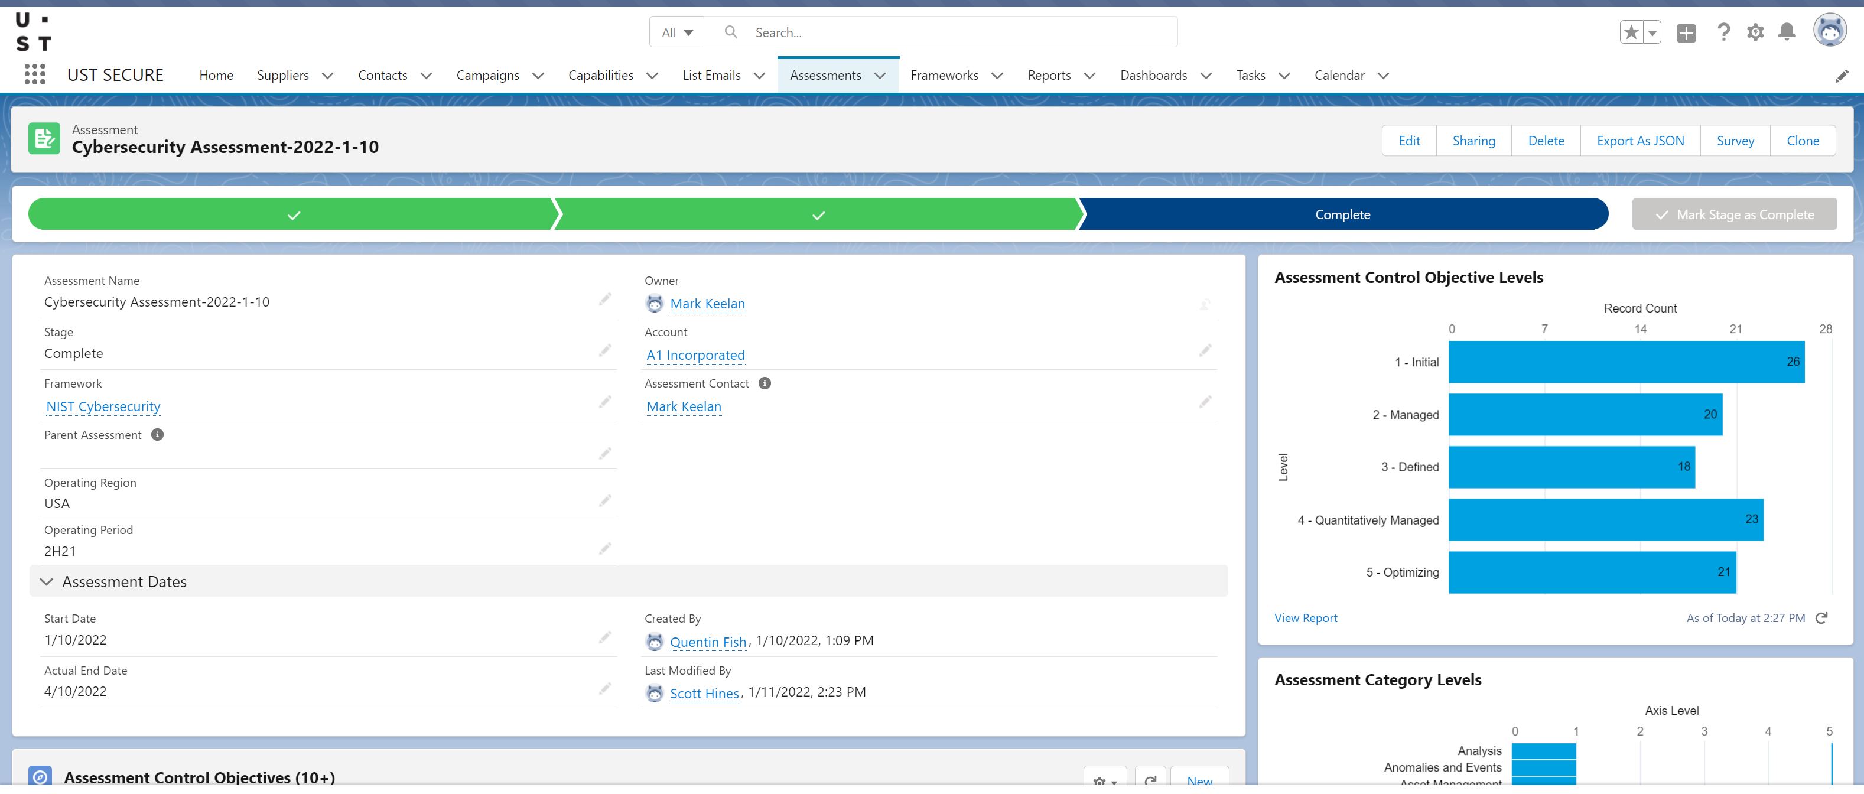This screenshot has width=1864, height=794.
Task: Open the search scope All dropdown
Action: 677,32
